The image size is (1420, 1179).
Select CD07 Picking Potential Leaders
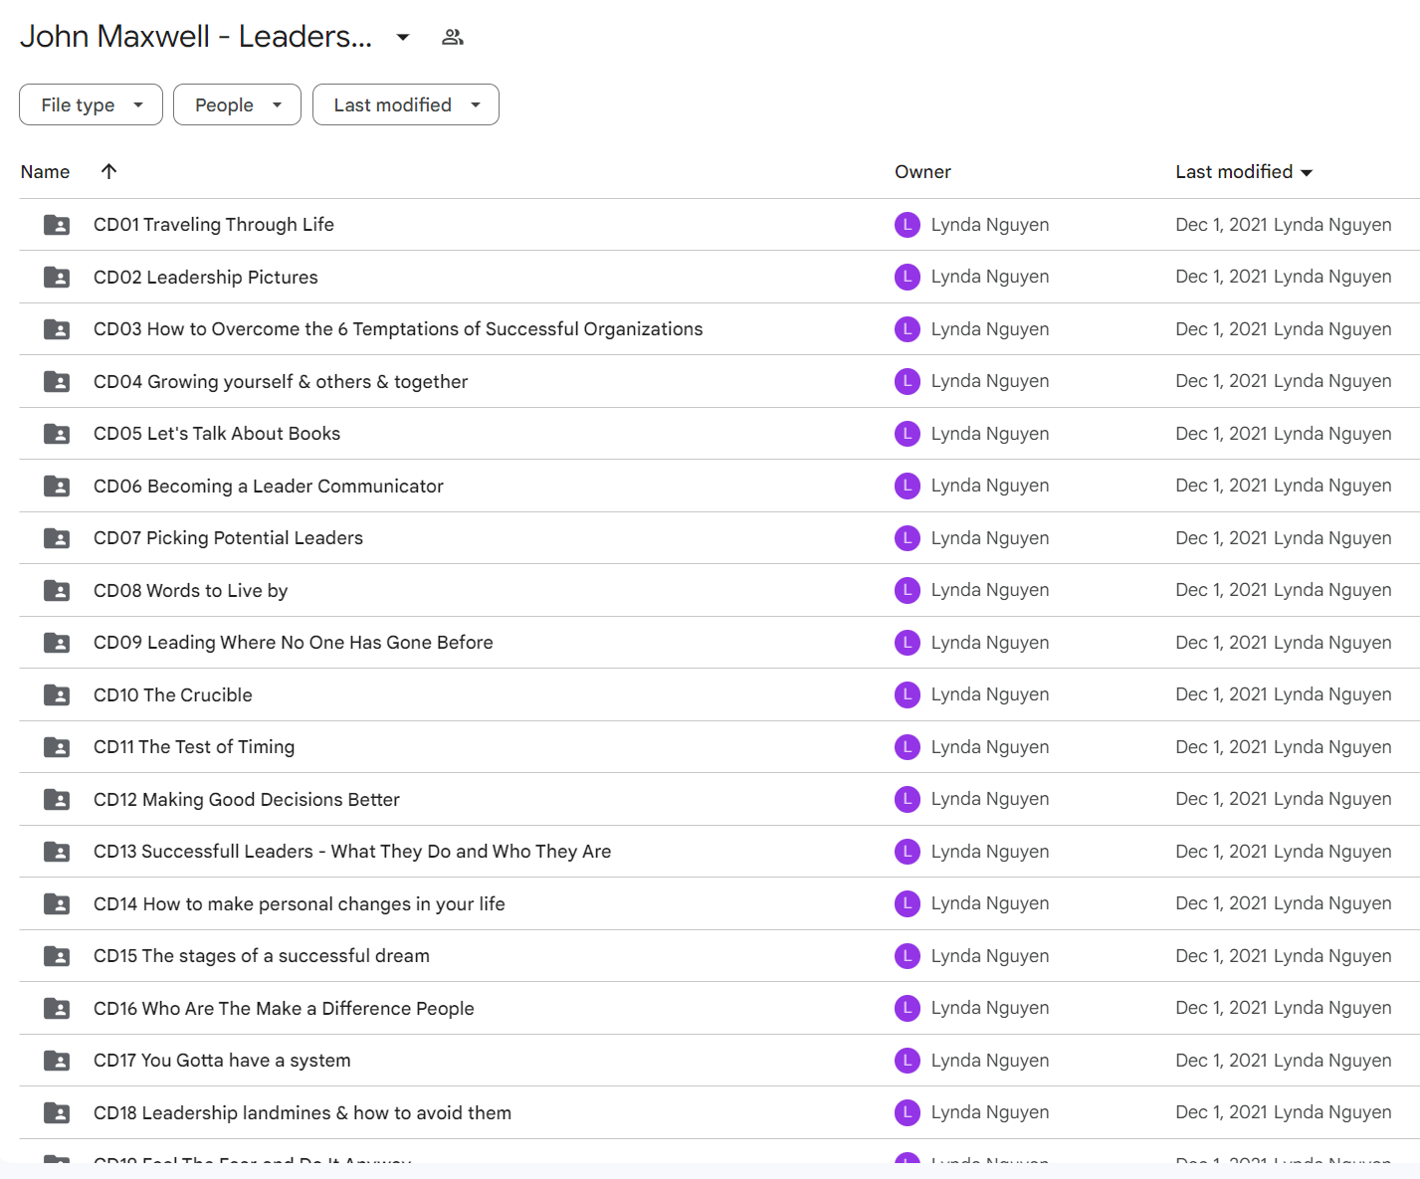pos(228,538)
